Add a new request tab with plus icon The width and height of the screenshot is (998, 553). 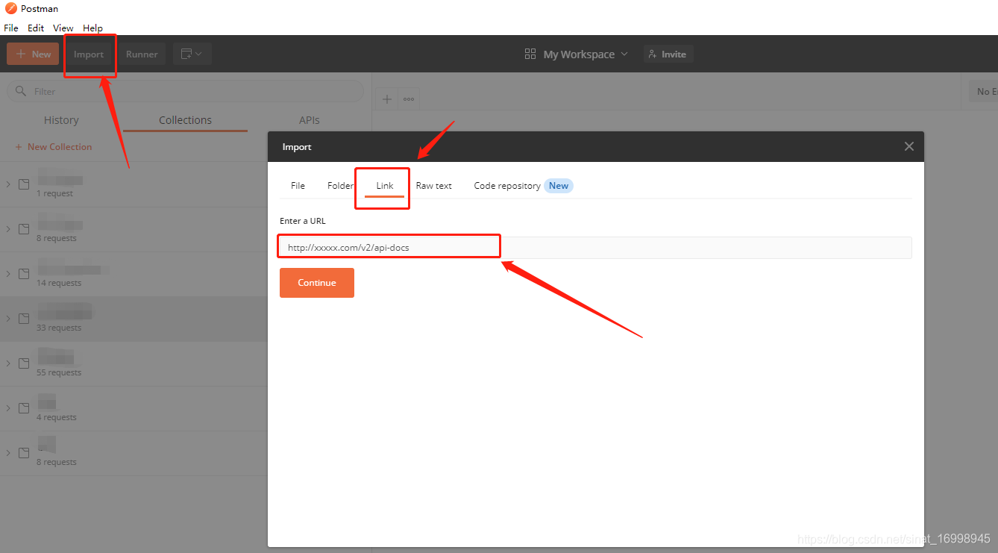click(x=387, y=99)
